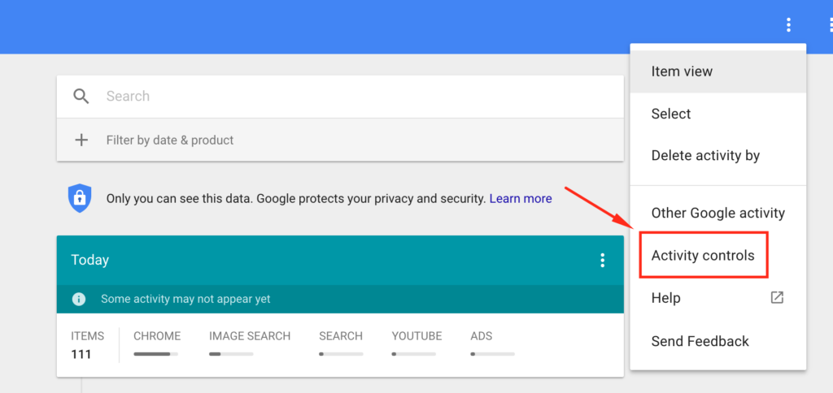Open the Learn more privacy link
The image size is (833, 393).
[521, 198]
